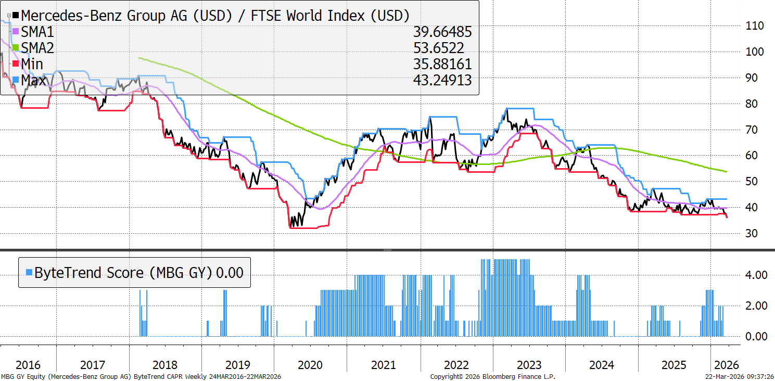Screen dimensions: 775x381
Task: Click the Max value 43.24913
Action: 441,81
